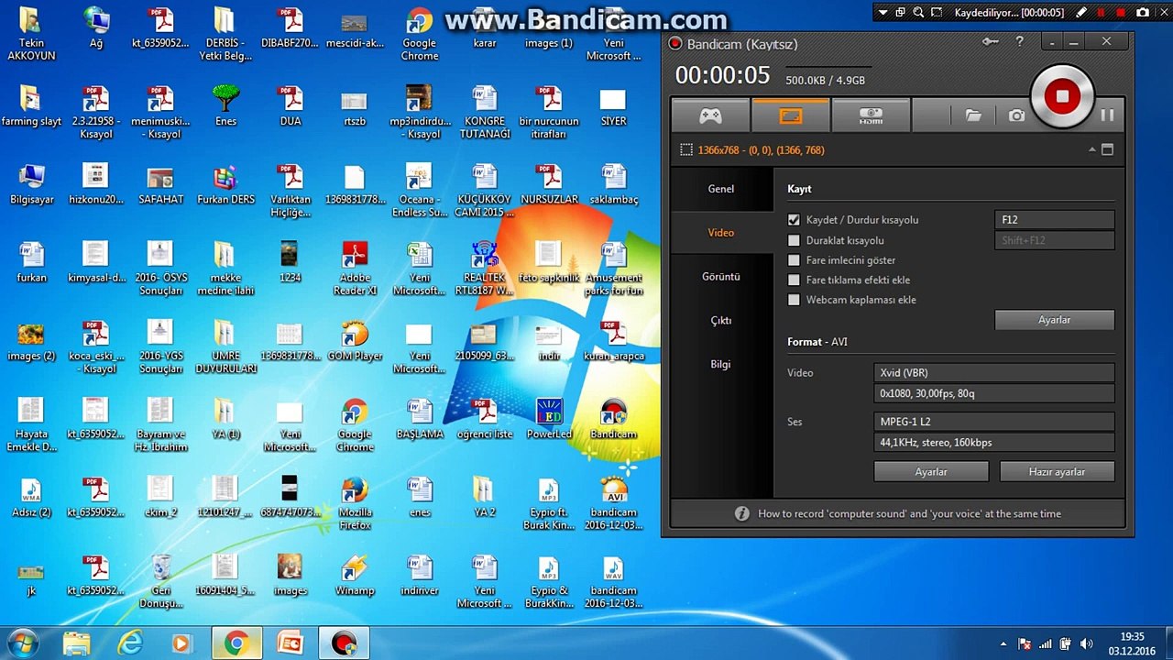Click the red stop icon on recording bar
The height and width of the screenshot is (660, 1173).
(x=1122, y=13)
